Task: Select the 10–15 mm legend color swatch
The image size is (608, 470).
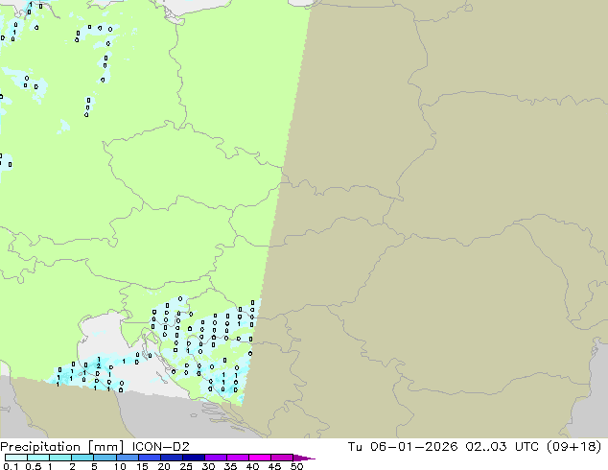Action: coord(127,458)
